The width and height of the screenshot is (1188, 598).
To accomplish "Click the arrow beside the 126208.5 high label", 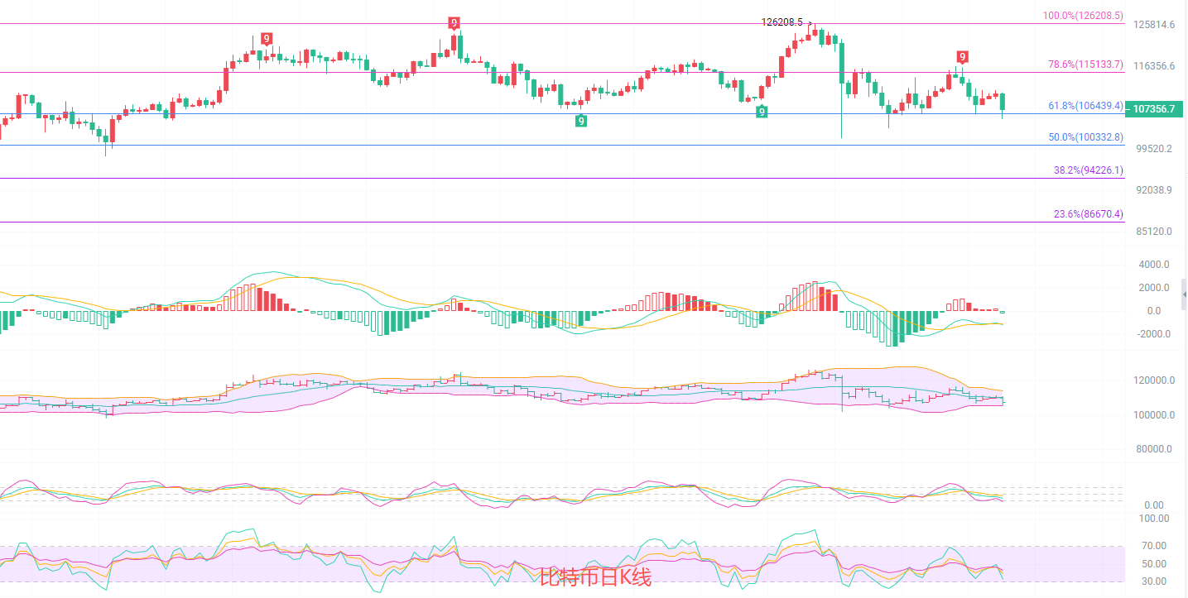I will pos(809,23).
